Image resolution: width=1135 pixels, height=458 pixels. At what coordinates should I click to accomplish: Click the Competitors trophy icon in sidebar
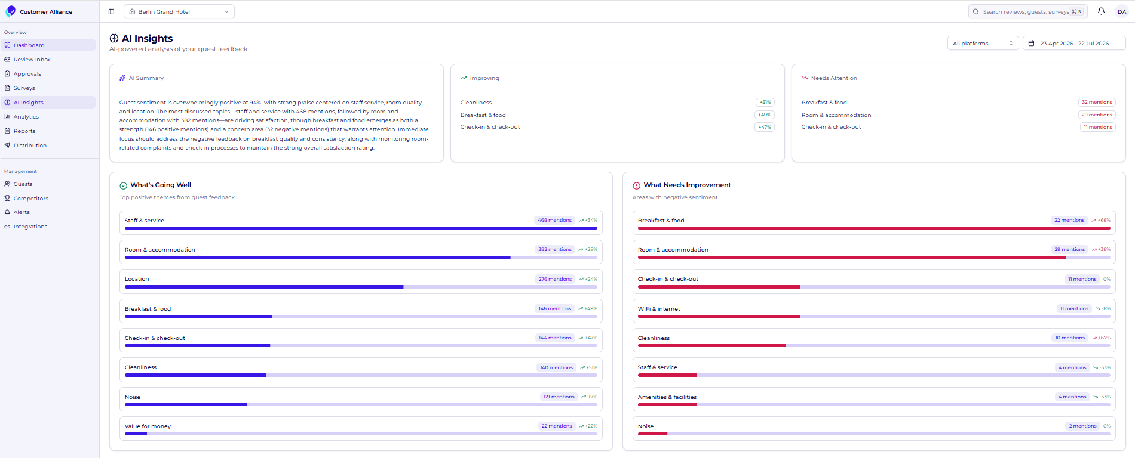click(7, 199)
